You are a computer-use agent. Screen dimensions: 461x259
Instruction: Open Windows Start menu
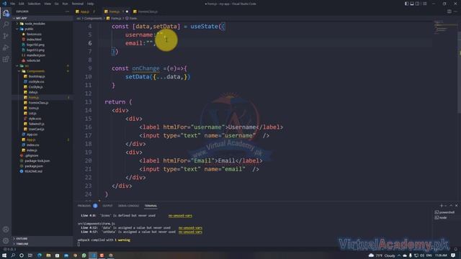point(4,255)
